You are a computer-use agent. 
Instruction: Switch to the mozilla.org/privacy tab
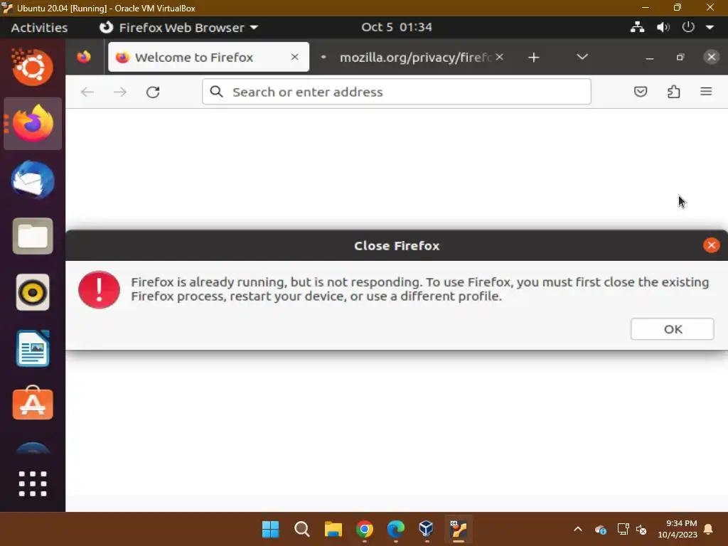coord(410,57)
